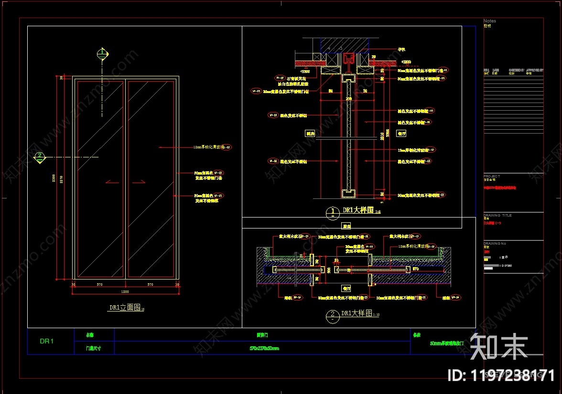
Task: Select the right door panel's red opening arrow
Action: pos(140,181)
